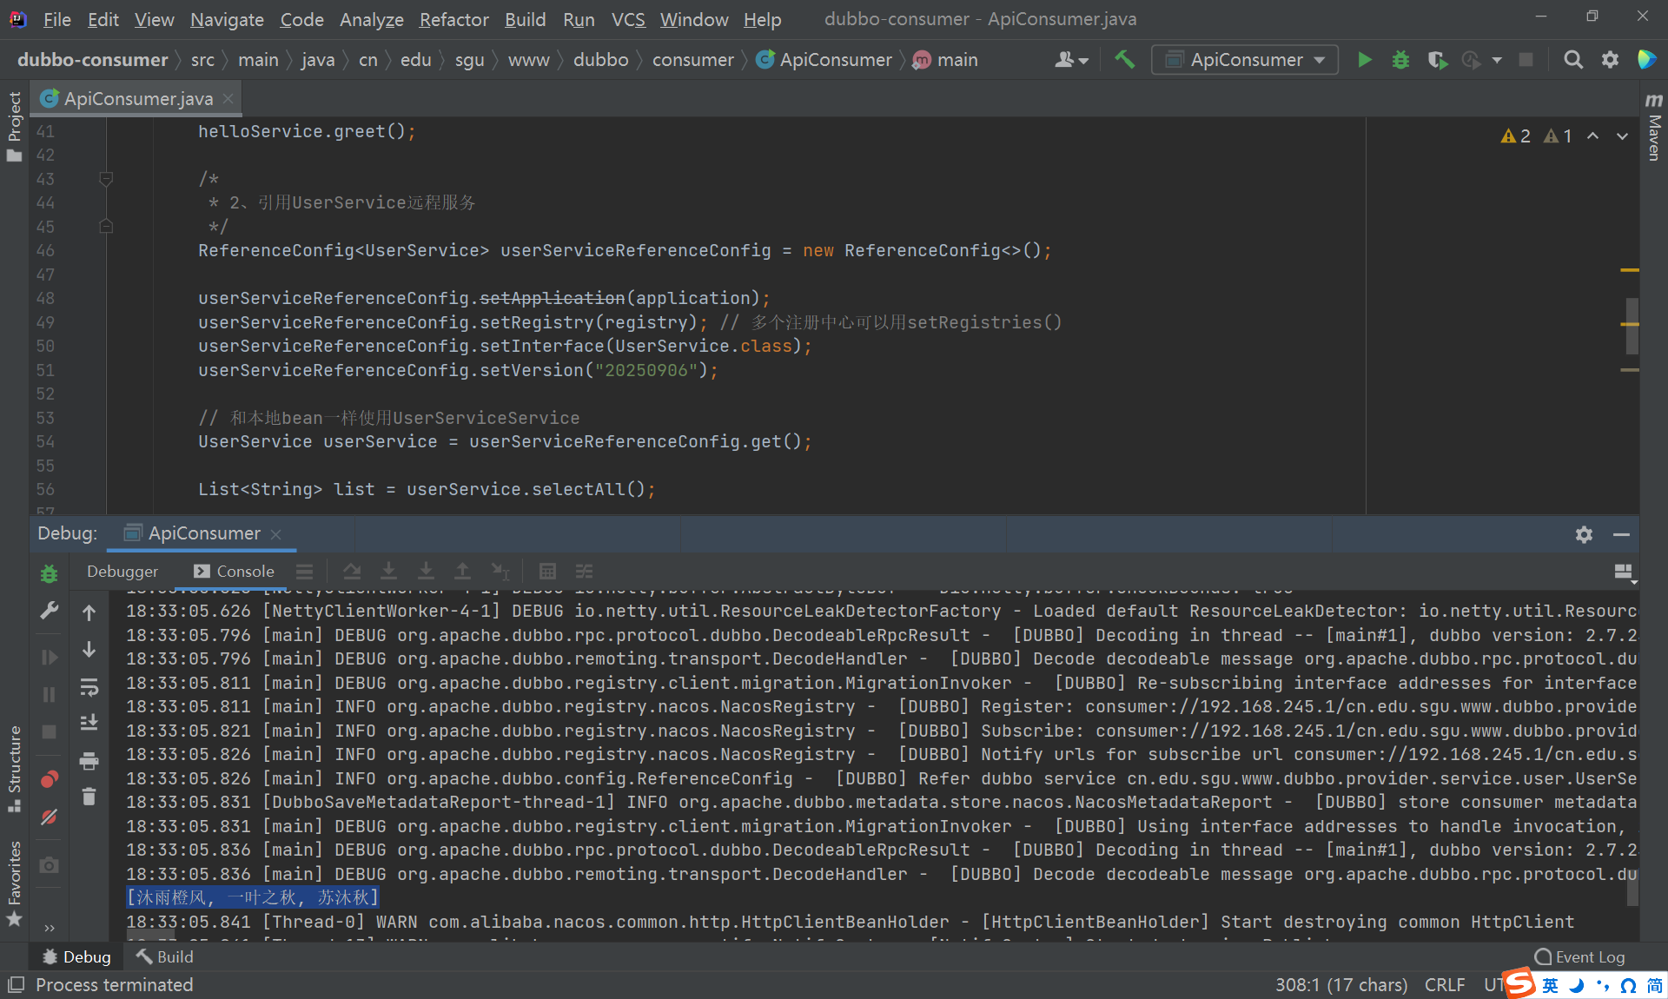
Task: Switch to the Debugger tab
Action: (122, 572)
